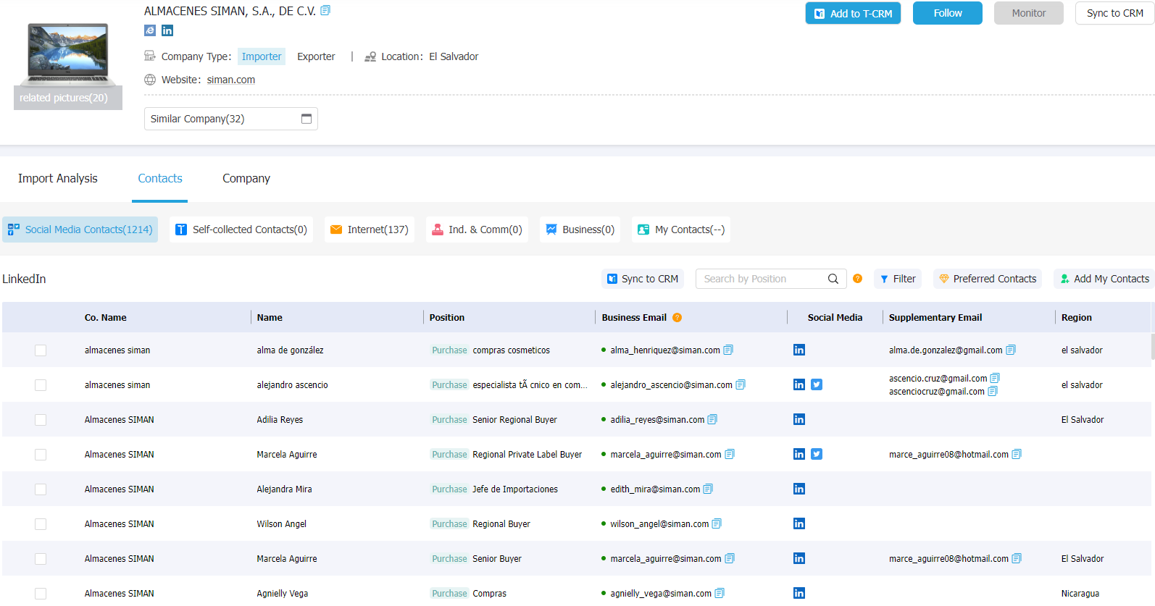Screen dimensions: 1155x606
Task: Copy ascenciocruz@gmail.com supplementary email icon
Action: tap(993, 391)
